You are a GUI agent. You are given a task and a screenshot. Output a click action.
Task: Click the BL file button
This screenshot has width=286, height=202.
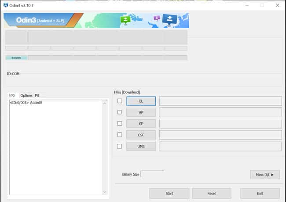coord(141,101)
